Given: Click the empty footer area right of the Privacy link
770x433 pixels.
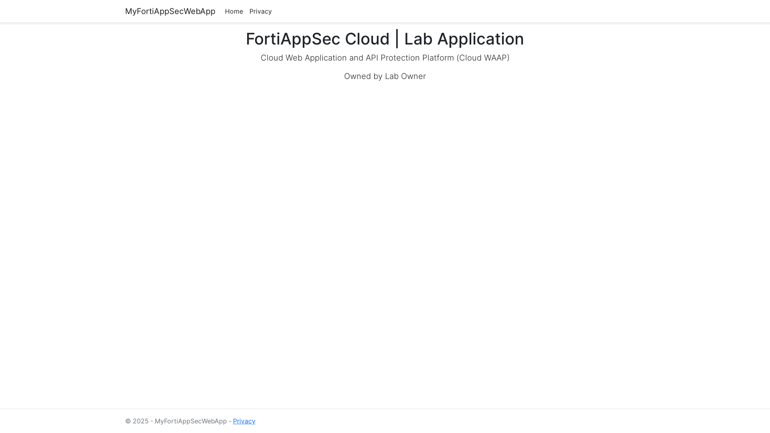Looking at the screenshot, I should (x=481, y=421).
